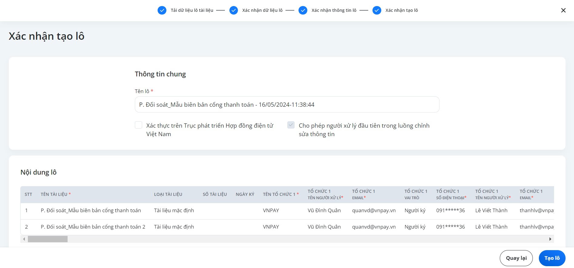The height and width of the screenshot is (268, 574).
Task: Click 'Tài liệu mặc định' in row 2
Action: (x=174, y=227)
